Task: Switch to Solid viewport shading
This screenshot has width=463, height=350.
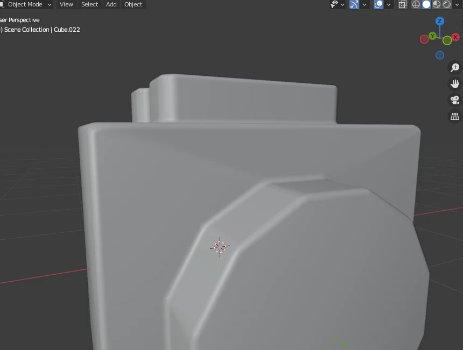Action: (426, 4)
